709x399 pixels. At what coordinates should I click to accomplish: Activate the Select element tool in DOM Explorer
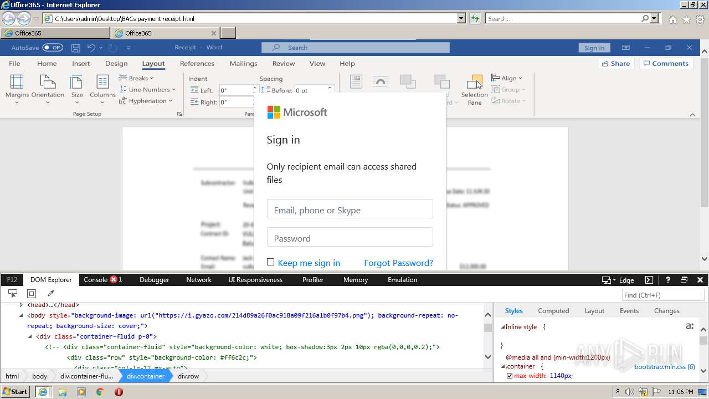click(13, 294)
